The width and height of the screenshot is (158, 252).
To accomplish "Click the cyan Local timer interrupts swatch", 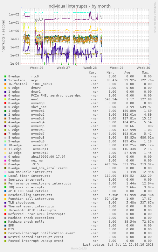I will (5, 176).
